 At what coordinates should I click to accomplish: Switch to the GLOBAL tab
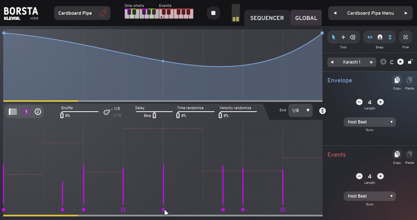pyautogui.click(x=306, y=18)
